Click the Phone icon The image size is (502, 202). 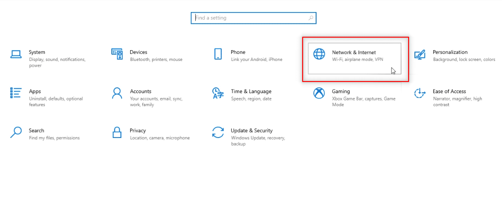click(x=218, y=54)
